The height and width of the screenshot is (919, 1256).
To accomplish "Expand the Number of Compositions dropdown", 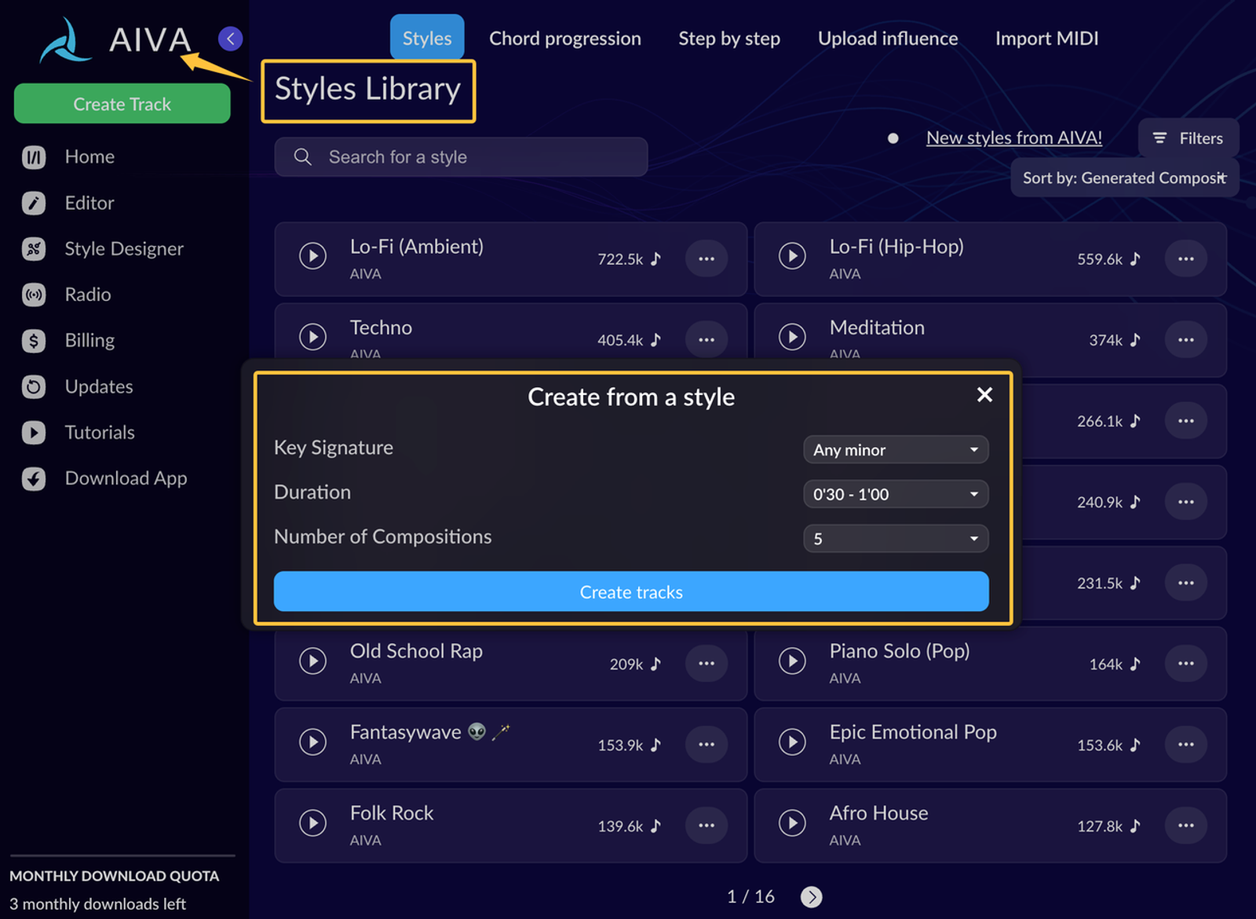I will click(896, 539).
